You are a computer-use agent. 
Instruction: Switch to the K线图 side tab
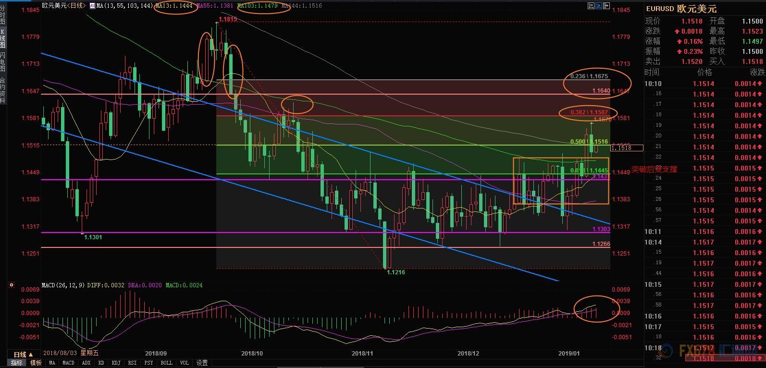[3, 38]
